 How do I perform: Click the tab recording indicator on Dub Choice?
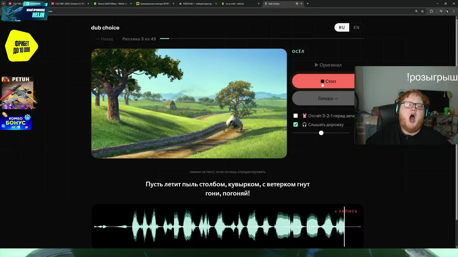(297, 4)
